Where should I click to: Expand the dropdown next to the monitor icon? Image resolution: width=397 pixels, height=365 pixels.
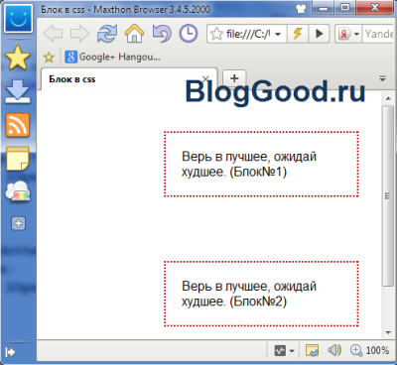[292, 351]
